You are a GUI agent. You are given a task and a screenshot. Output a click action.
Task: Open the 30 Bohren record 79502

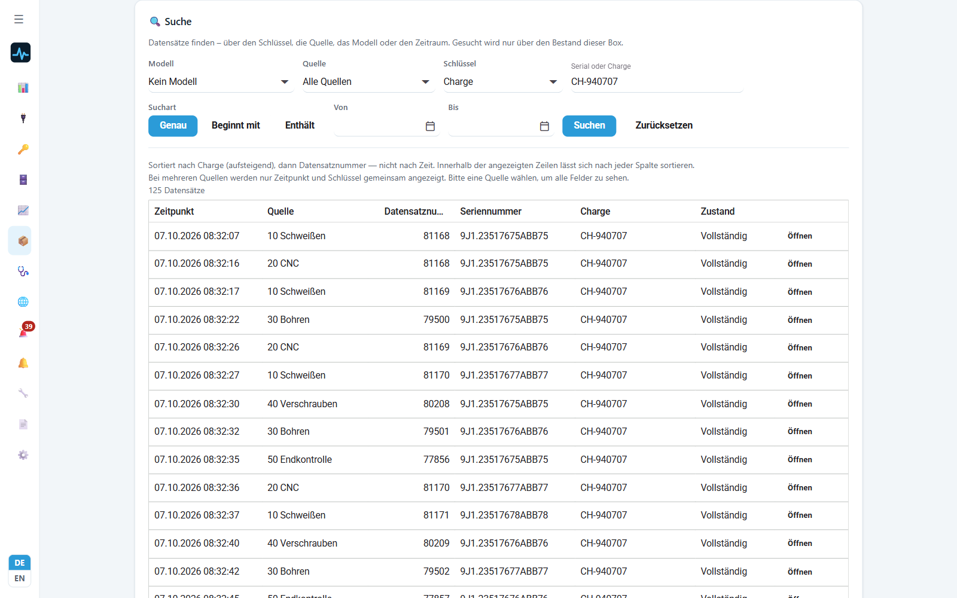[x=800, y=572]
